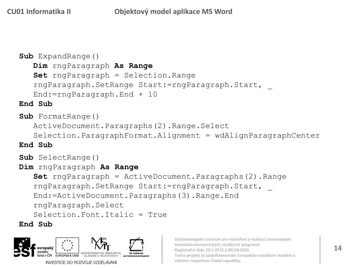Screen dimensions: 358x268
Task: Click the ESF evropský sociální fond logo
Action: pos(34,247)
